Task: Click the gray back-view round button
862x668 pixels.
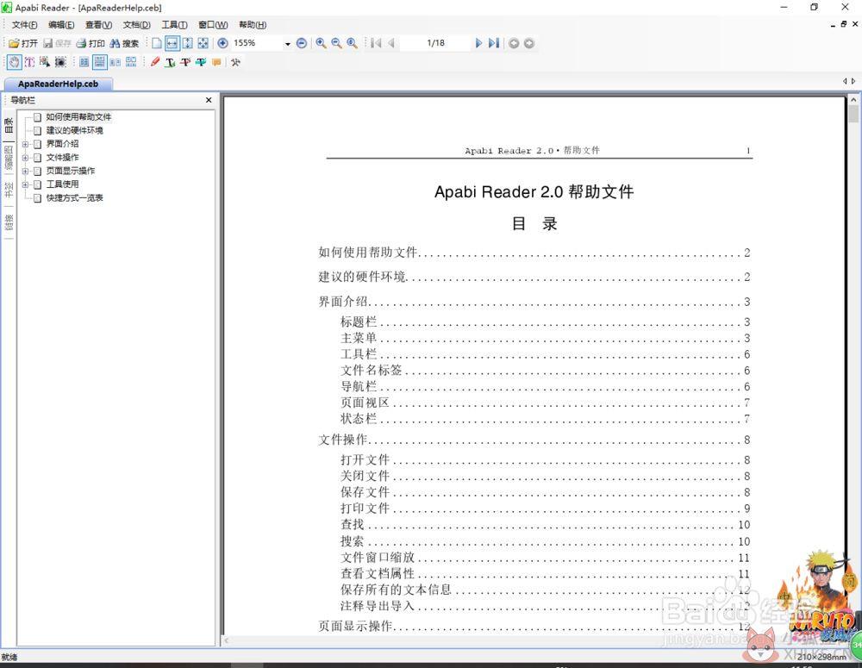Action: 514,43
